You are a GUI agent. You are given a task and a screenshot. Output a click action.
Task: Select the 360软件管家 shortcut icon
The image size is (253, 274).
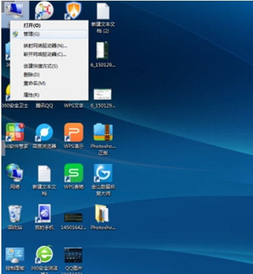[x=15, y=132]
